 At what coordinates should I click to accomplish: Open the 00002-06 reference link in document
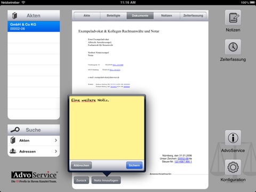(183, 158)
